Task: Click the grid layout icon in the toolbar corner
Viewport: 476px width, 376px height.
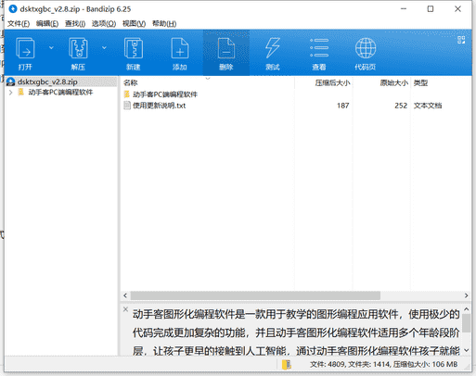Action: pos(461,40)
